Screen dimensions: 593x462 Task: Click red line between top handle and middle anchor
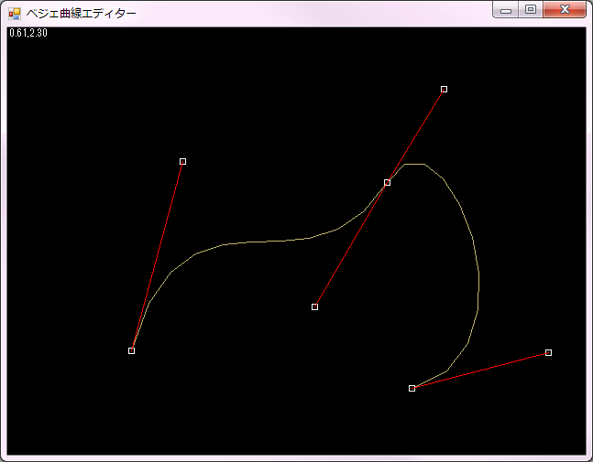point(415,136)
